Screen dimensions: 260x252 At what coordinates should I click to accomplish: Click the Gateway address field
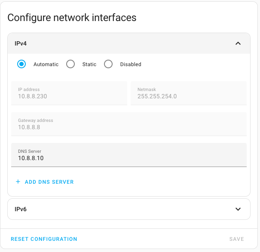pyautogui.click(x=129, y=124)
